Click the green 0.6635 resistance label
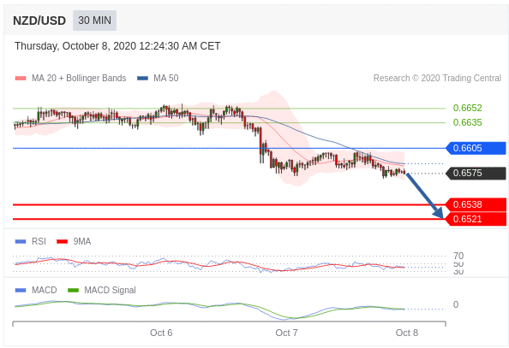 468,122
